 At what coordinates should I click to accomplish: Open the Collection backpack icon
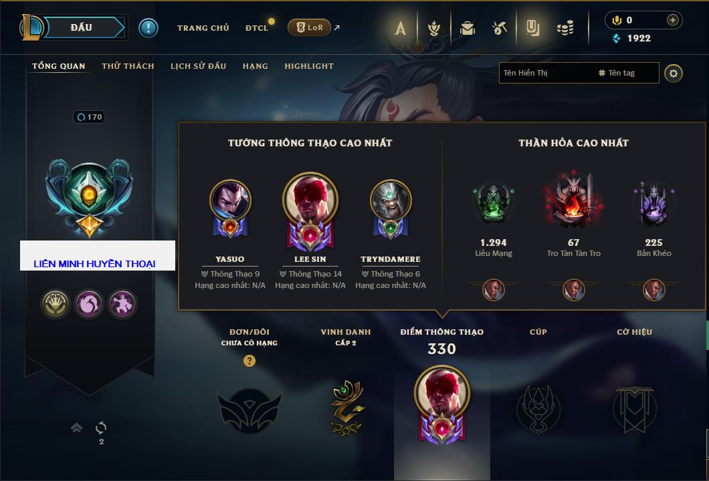(x=467, y=29)
